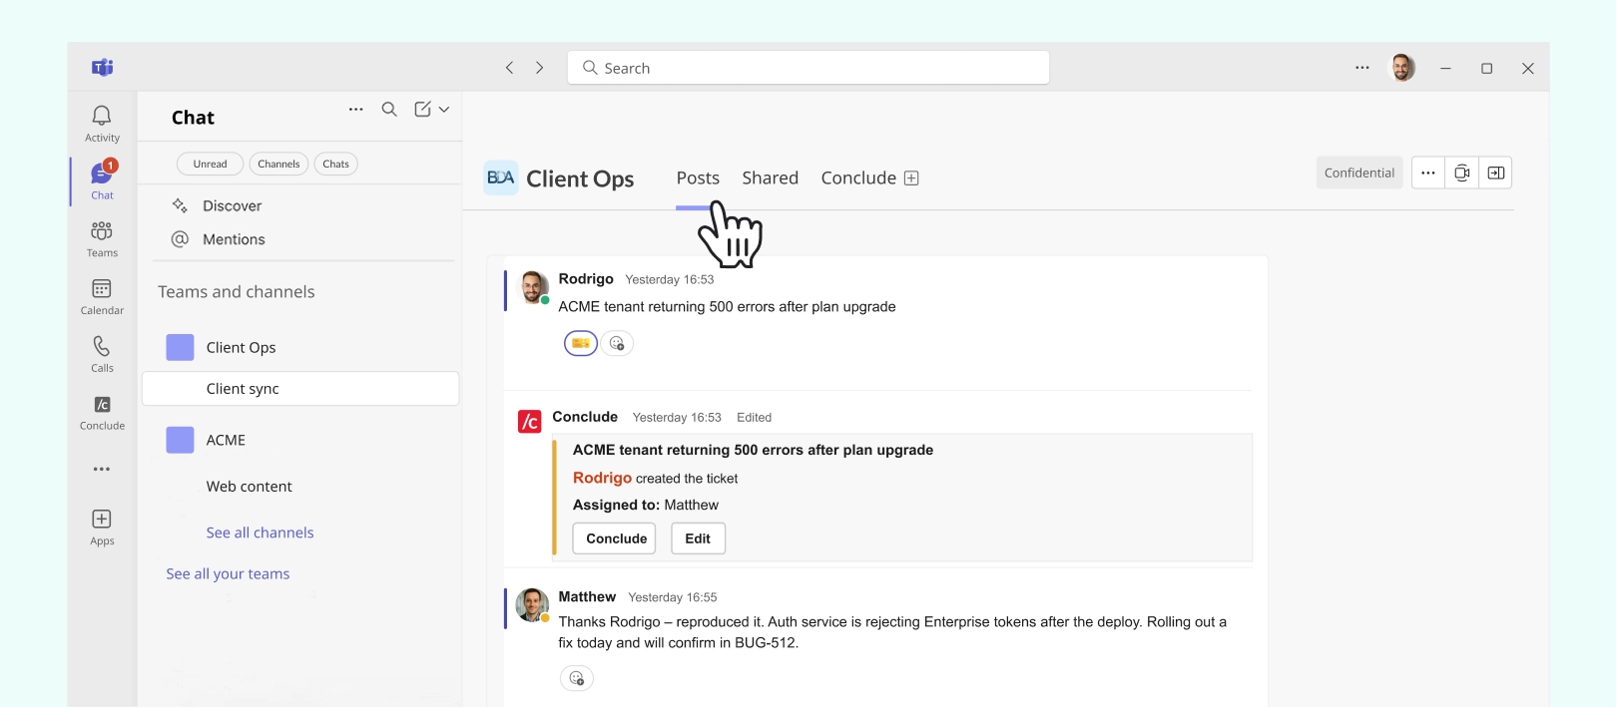Search within the Chat panel
Image resolution: width=1617 pixels, height=708 pixels.
tap(389, 110)
